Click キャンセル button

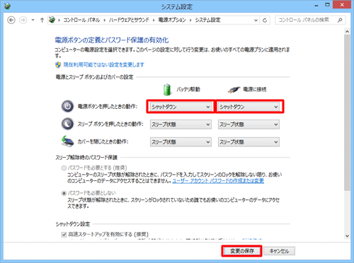click(x=279, y=251)
